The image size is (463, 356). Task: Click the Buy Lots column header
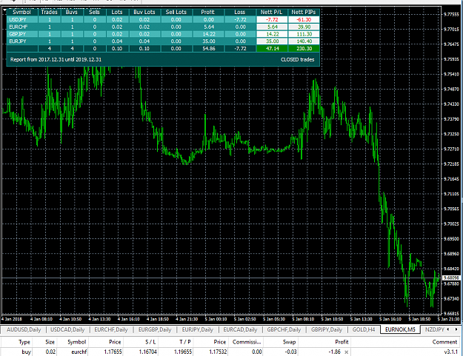click(144, 12)
